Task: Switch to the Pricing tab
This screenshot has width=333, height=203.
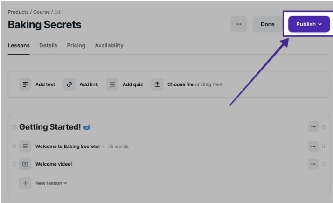Action: [x=76, y=46]
